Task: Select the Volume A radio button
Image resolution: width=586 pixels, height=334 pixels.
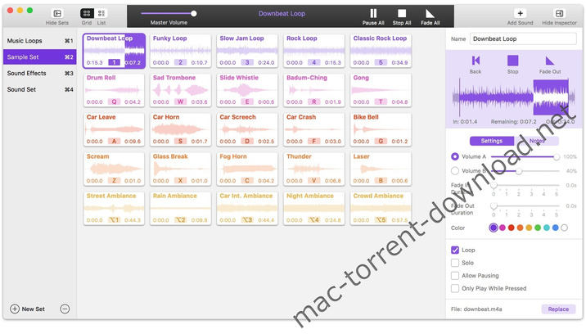Action: (x=455, y=156)
